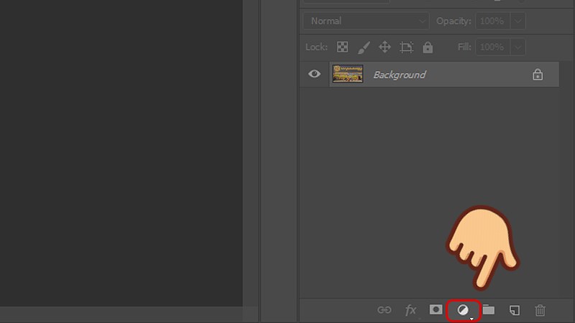The height and width of the screenshot is (323, 575).
Task: Select the Background layer thumbnail
Action: coord(348,74)
